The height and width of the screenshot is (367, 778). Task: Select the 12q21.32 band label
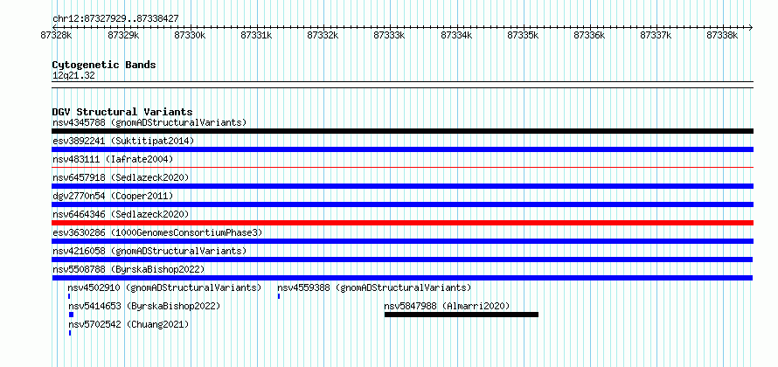[73, 75]
